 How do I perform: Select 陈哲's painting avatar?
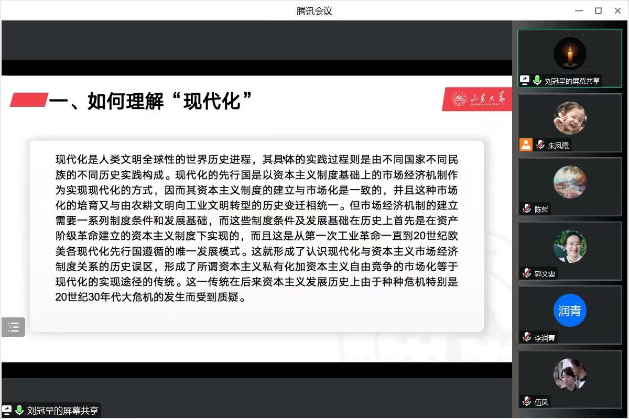[x=570, y=182]
